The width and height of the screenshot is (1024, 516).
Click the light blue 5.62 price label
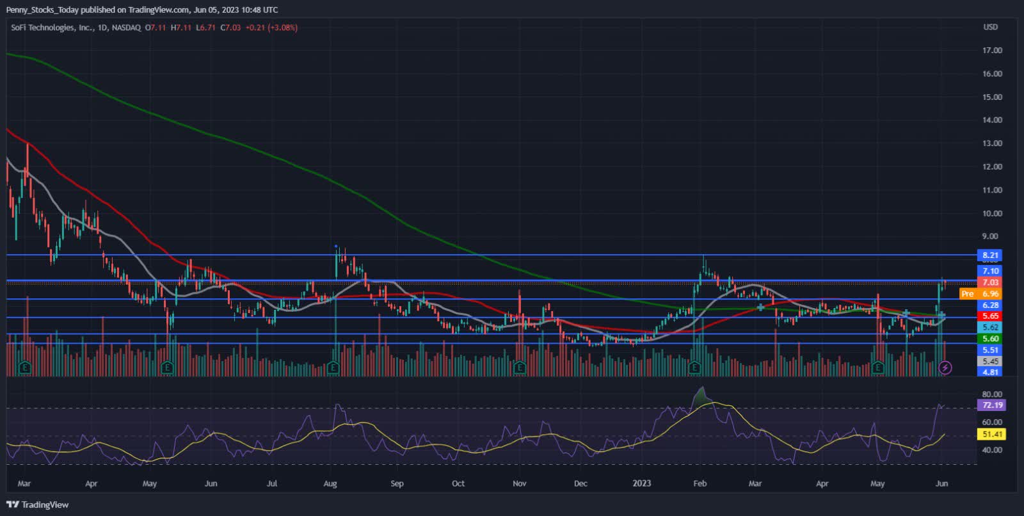(990, 327)
